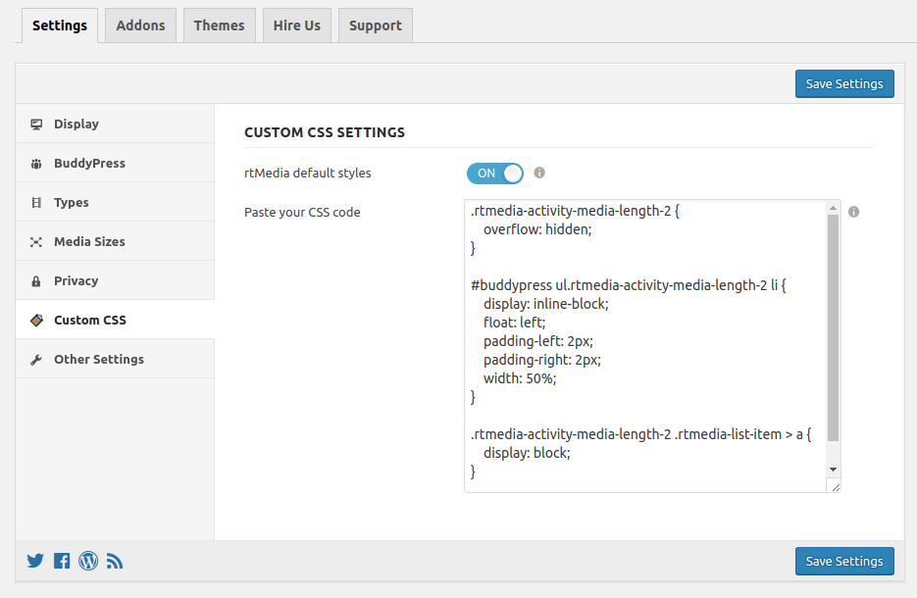Open the RSS feed icon

click(x=115, y=562)
